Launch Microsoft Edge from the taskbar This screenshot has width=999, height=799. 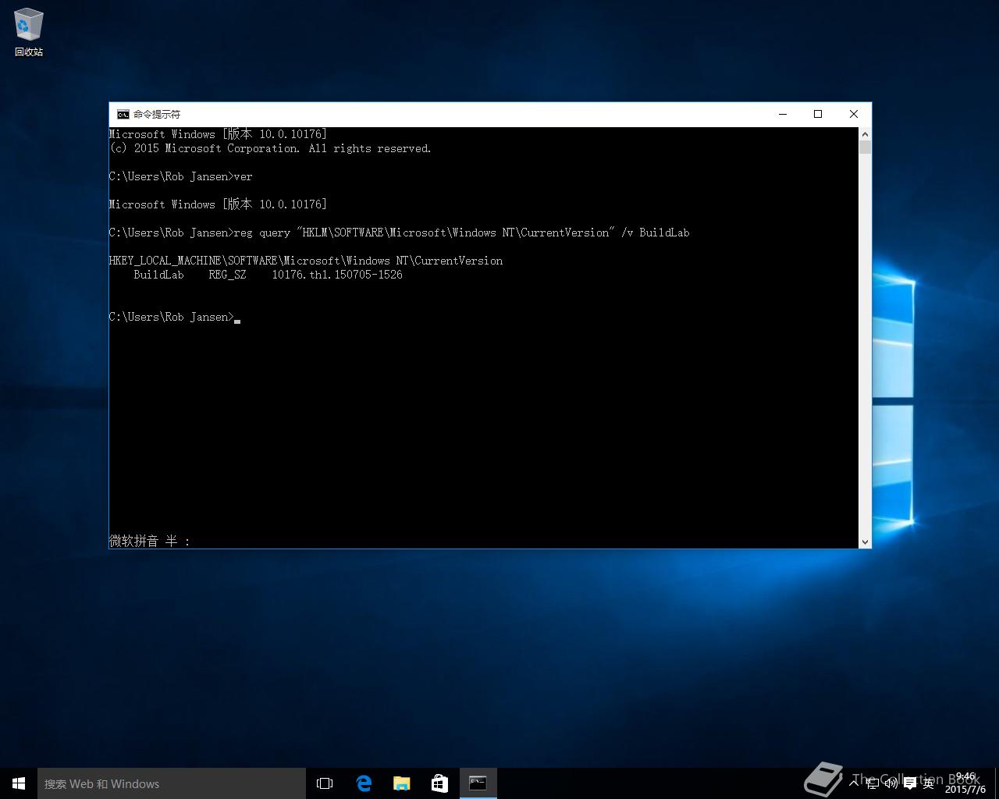coord(364,783)
